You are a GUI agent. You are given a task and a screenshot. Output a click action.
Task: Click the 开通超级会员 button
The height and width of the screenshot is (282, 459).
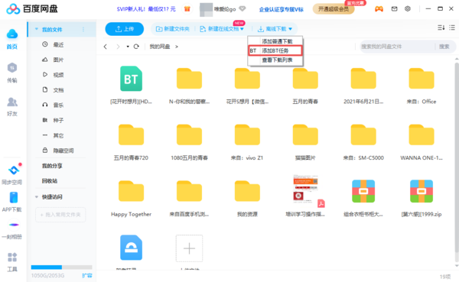pyautogui.click(x=334, y=9)
